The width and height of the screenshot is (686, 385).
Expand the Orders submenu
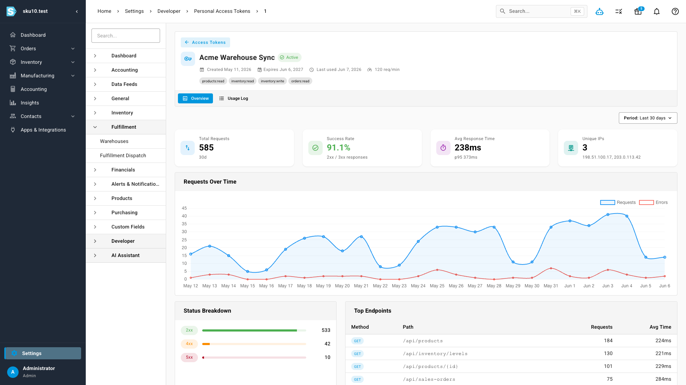(x=73, y=48)
